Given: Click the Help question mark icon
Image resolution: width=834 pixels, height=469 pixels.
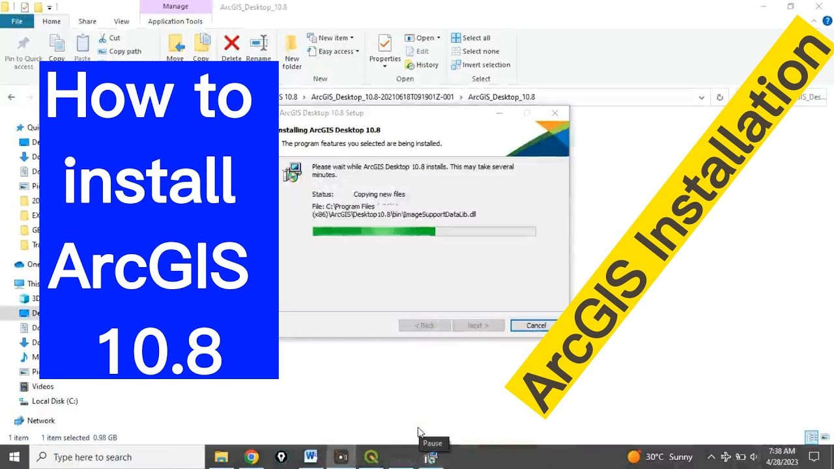Looking at the screenshot, I should coord(827,21).
